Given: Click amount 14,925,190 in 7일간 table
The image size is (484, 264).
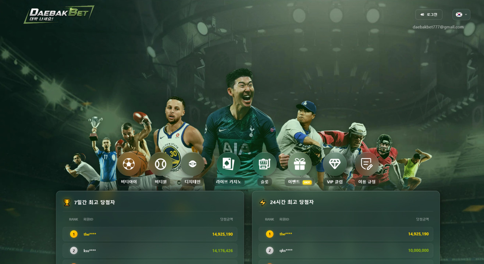Looking at the screenshot, I should coord(223,234).
